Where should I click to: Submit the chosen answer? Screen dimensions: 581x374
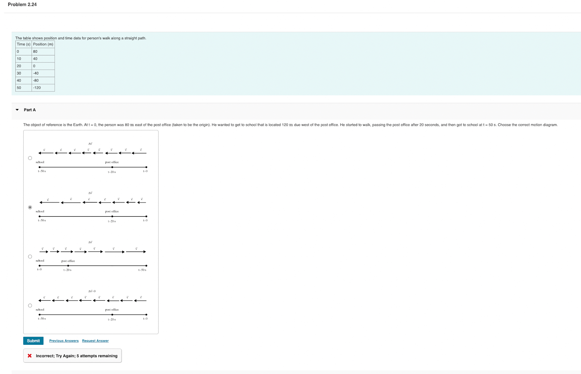[x=33, y=341]
